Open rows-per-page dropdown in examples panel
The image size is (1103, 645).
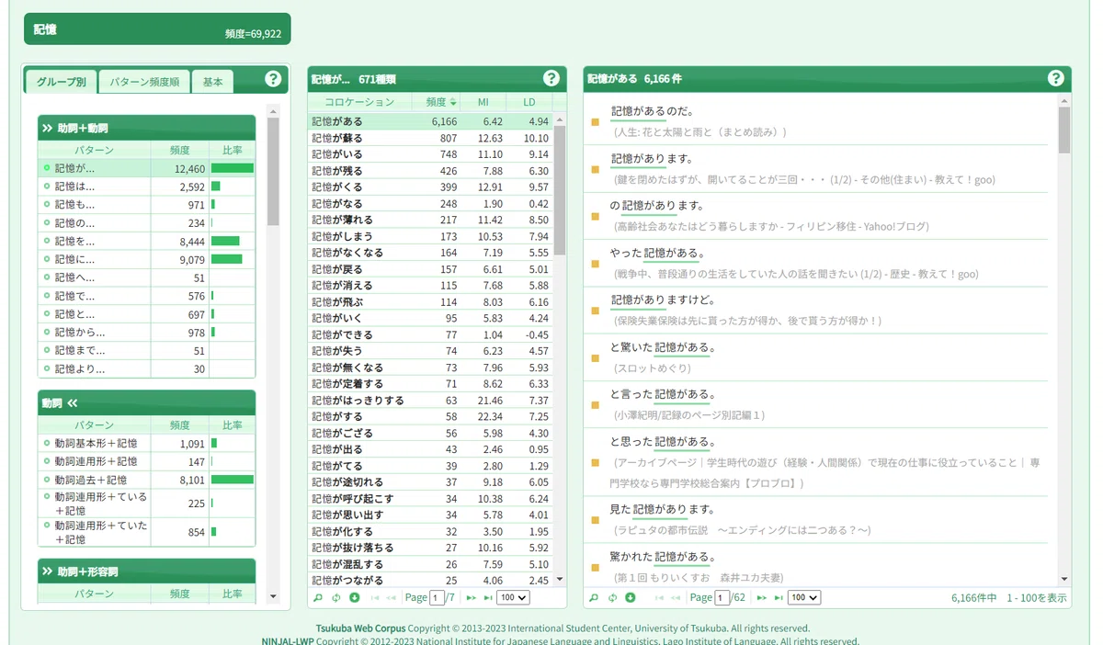(x=803, y=597)
